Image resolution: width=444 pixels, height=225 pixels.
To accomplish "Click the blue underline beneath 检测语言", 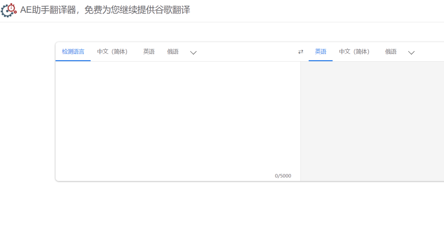I will (73, 60).
